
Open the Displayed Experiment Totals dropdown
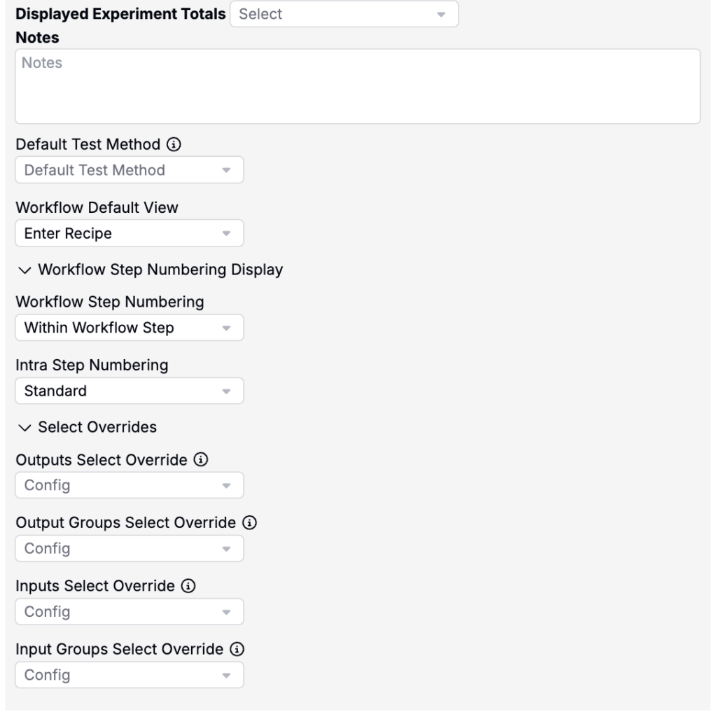tap(344, 14)
